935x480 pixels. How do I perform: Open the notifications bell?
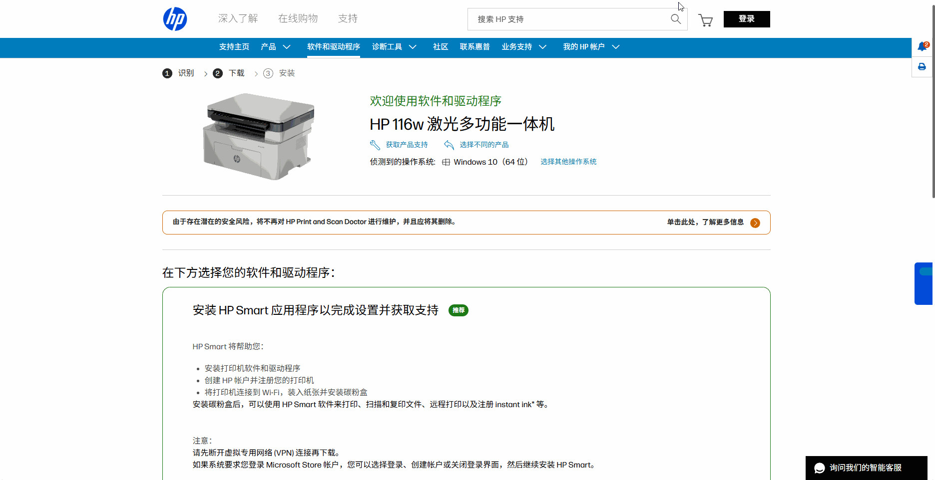pos(923,47)
